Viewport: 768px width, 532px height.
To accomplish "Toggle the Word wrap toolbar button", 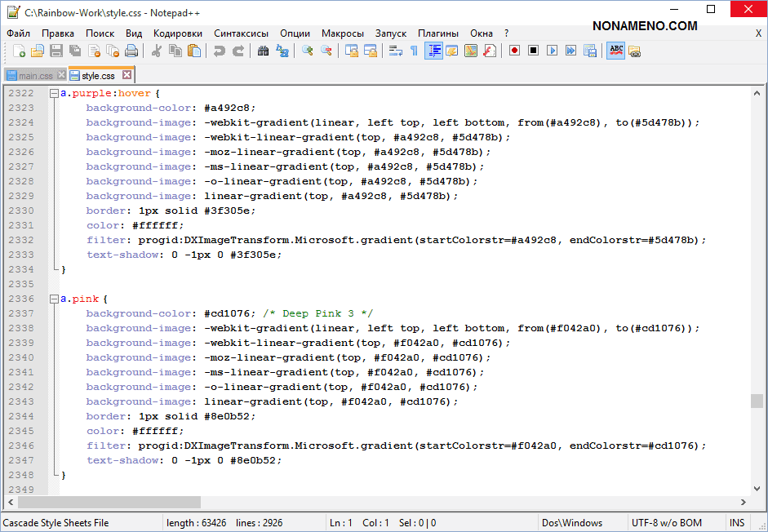I will pyautogui.click(x=395, y=51).
